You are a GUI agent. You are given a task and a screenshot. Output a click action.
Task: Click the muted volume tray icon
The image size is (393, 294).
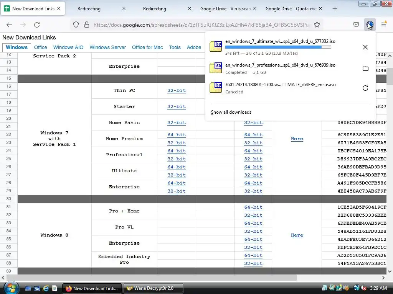(363, 288)
